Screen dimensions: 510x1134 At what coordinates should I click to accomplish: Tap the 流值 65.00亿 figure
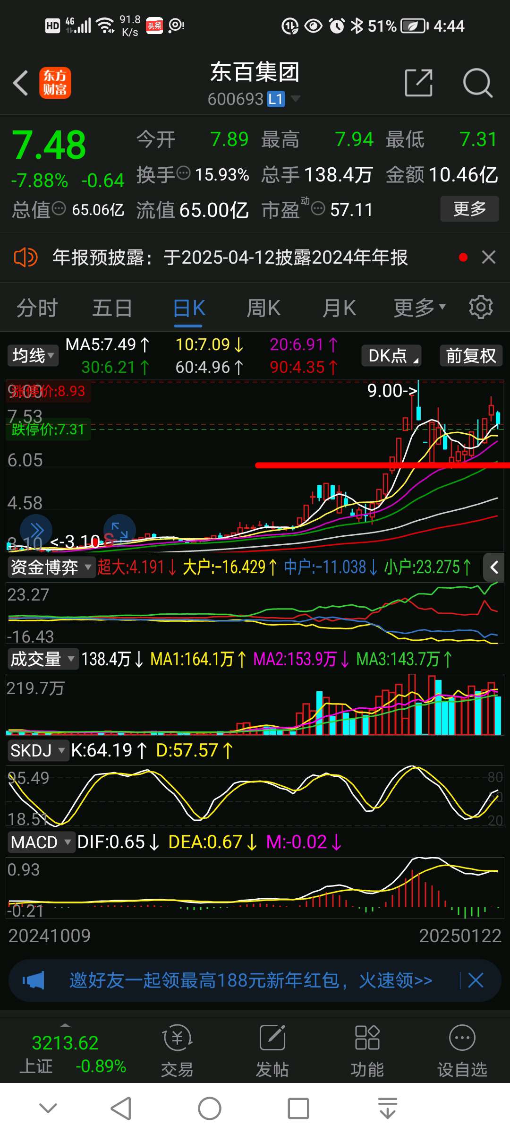[193, 209]
